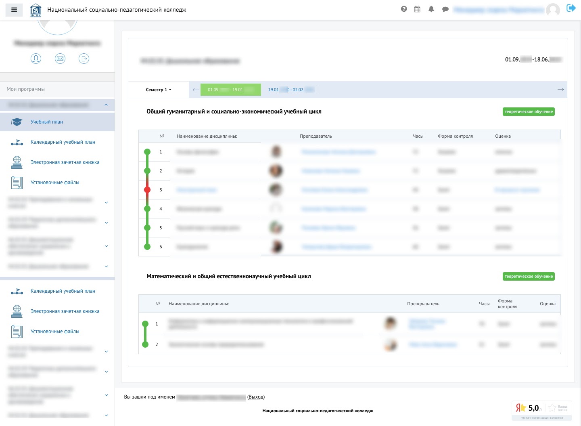The width and height of the screenshot is (581, 426).
Task: Click the envelope icon below the profile name
Action: (60, 59)
